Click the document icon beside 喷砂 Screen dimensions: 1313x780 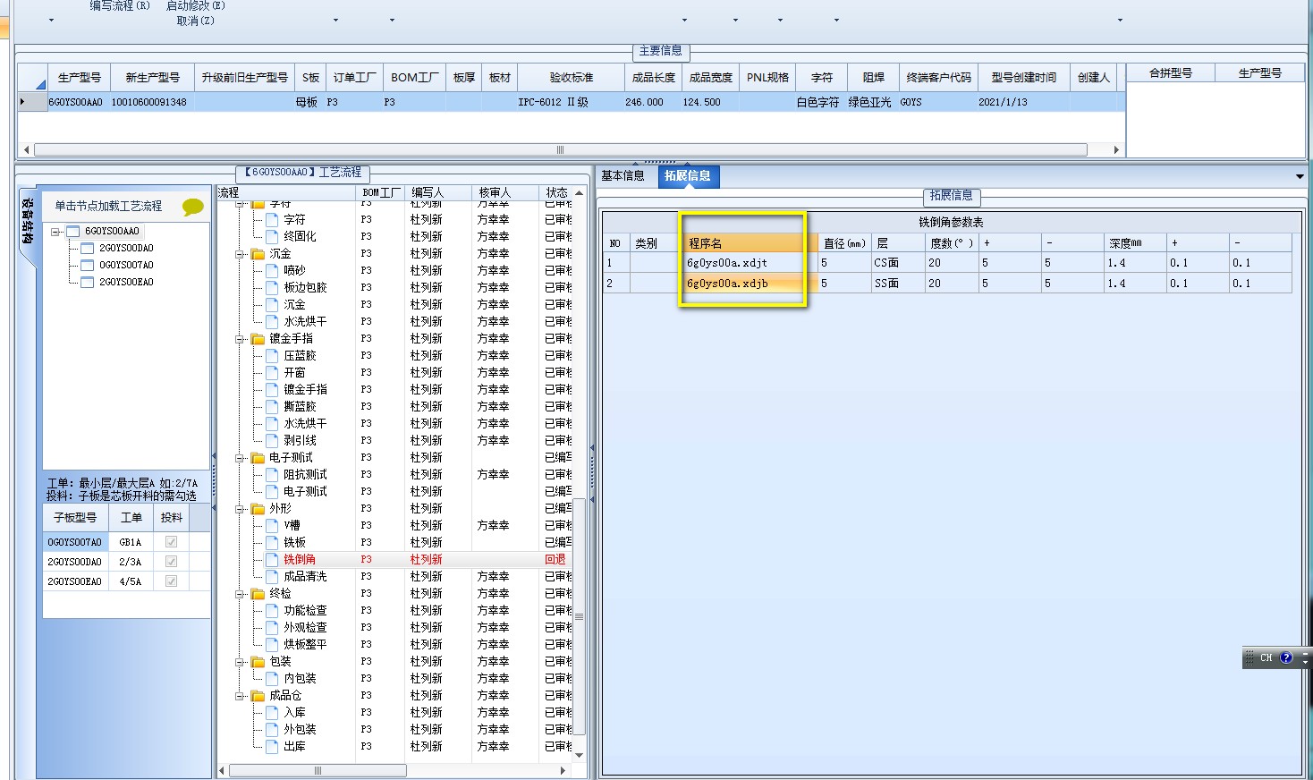(x=272, y=271)
